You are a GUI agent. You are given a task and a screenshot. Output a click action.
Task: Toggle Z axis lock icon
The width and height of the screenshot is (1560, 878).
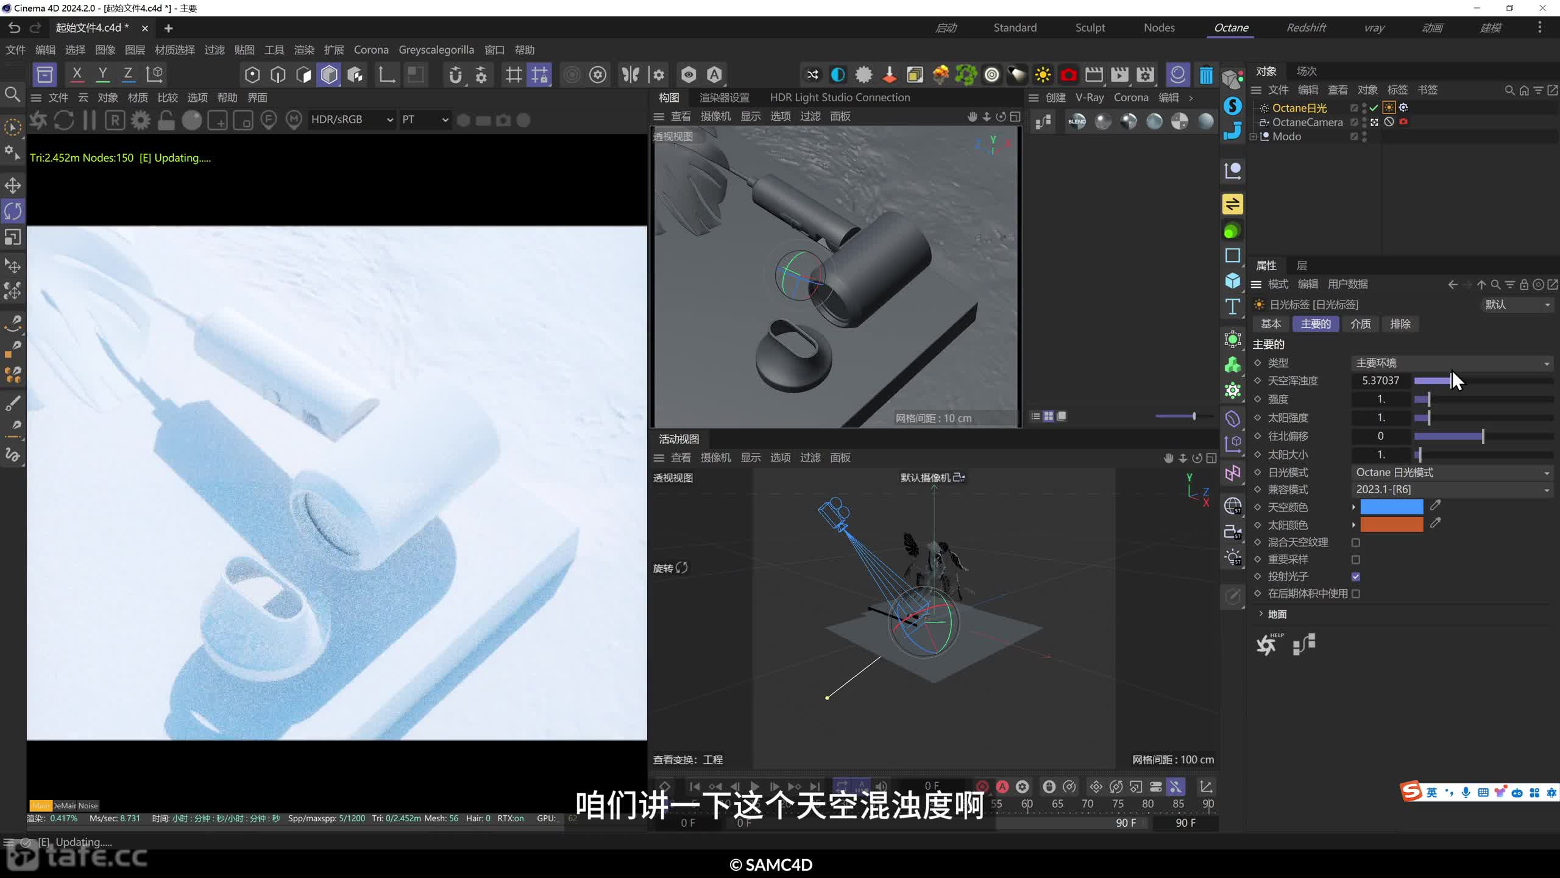(128, 74)
